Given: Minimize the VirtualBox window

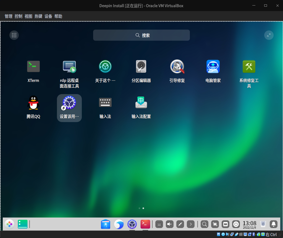Looking at the screenshot, I should tap(254, 6).
